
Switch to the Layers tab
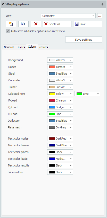pos(21,47)
